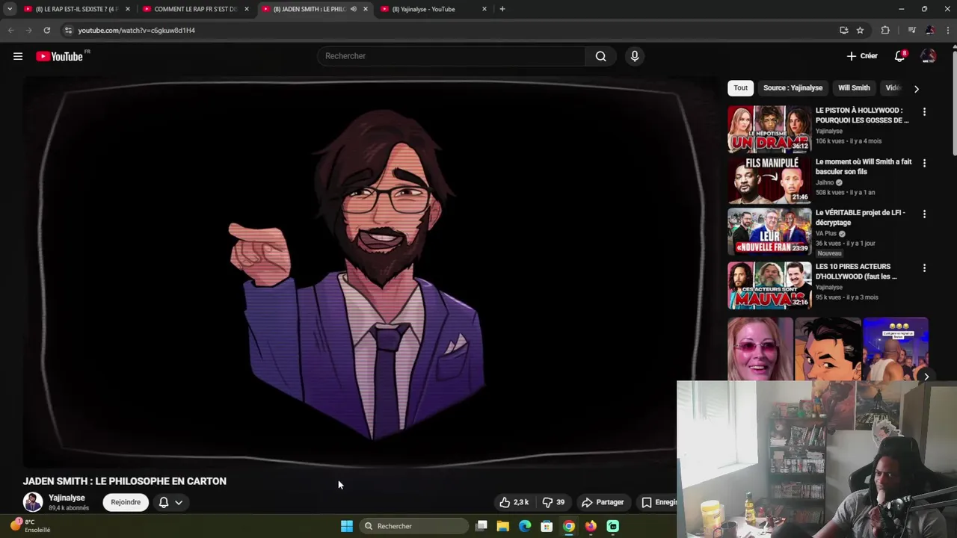Switch to Yajinalyse - YouTube tab
The width and height of the screenshot is (957, 538).
[434, 9]
